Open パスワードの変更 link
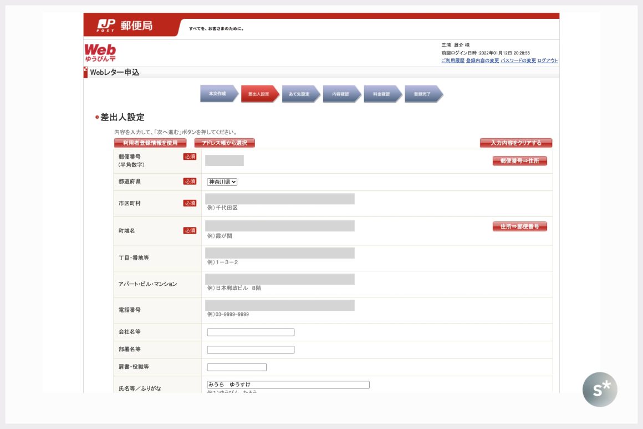Image resolution: width=643 pixels, height=429 pixels. (x=518, y=60)
